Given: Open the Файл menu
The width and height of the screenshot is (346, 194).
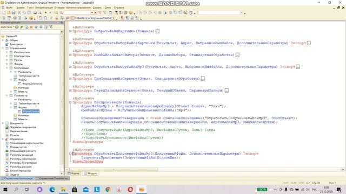Looking at the screenshot, I should pos(9,8).
